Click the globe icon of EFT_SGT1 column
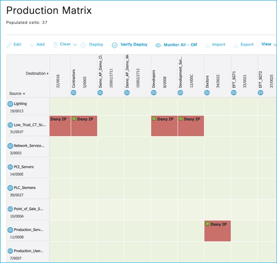This screenshot has width=277, height=263. 234,93
